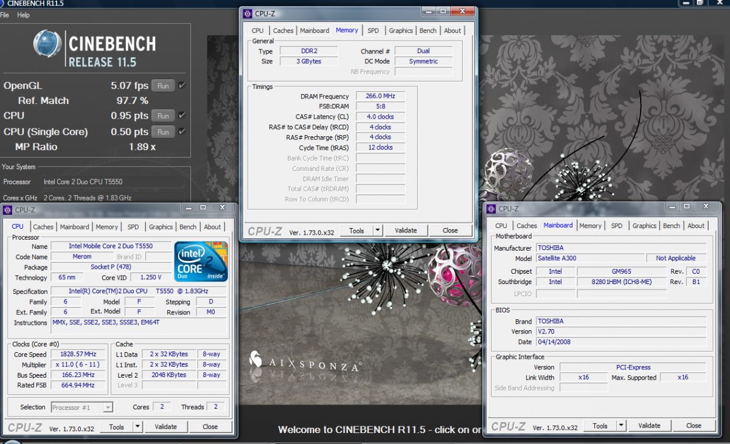This screenshot has height=444, width=730.
Task: Click the Size 3 GBytes field
Action: pos(310,61)
